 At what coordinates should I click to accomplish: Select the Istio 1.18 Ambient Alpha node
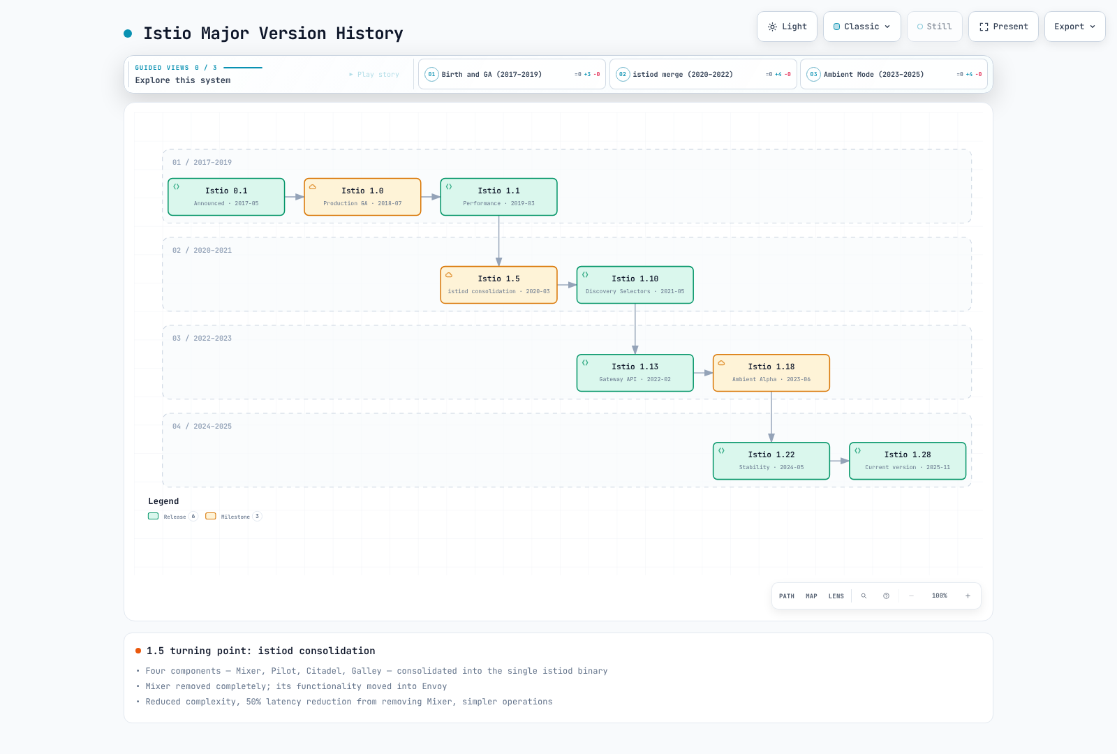[771, 373]
